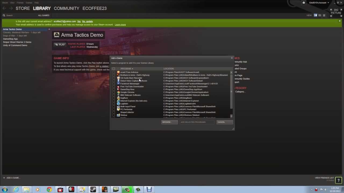This screenshot has width=344, height=193.
Task: Check Brothers in Arms - Hell's Highway
Action: coord(114,75)
